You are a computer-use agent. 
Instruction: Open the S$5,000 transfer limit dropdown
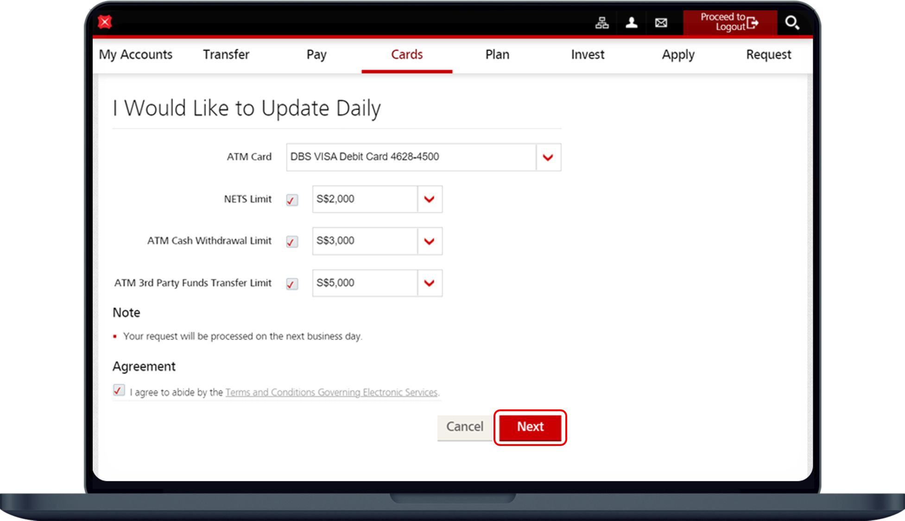point(429,283)
